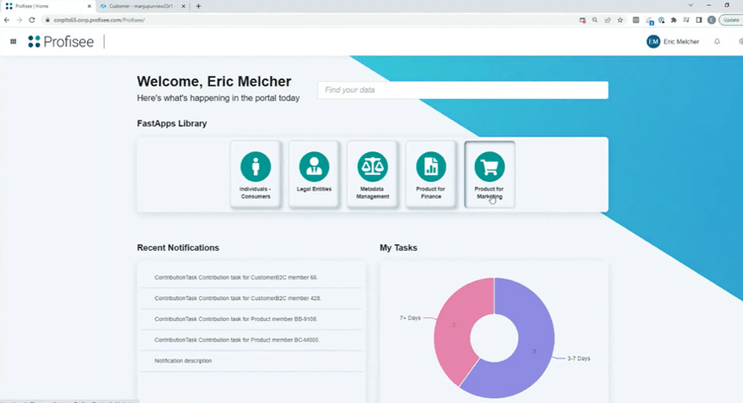The image size is (743, 403).
Task: Open the Chrome profile avatar
Action: point(711,20)
